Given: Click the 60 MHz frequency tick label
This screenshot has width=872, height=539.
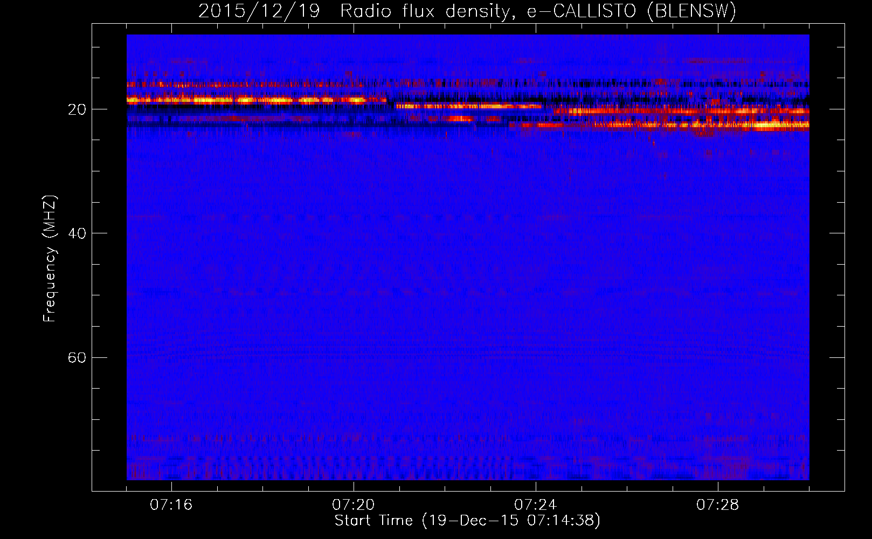Looking at the screenshot, I should coord(77,357).
